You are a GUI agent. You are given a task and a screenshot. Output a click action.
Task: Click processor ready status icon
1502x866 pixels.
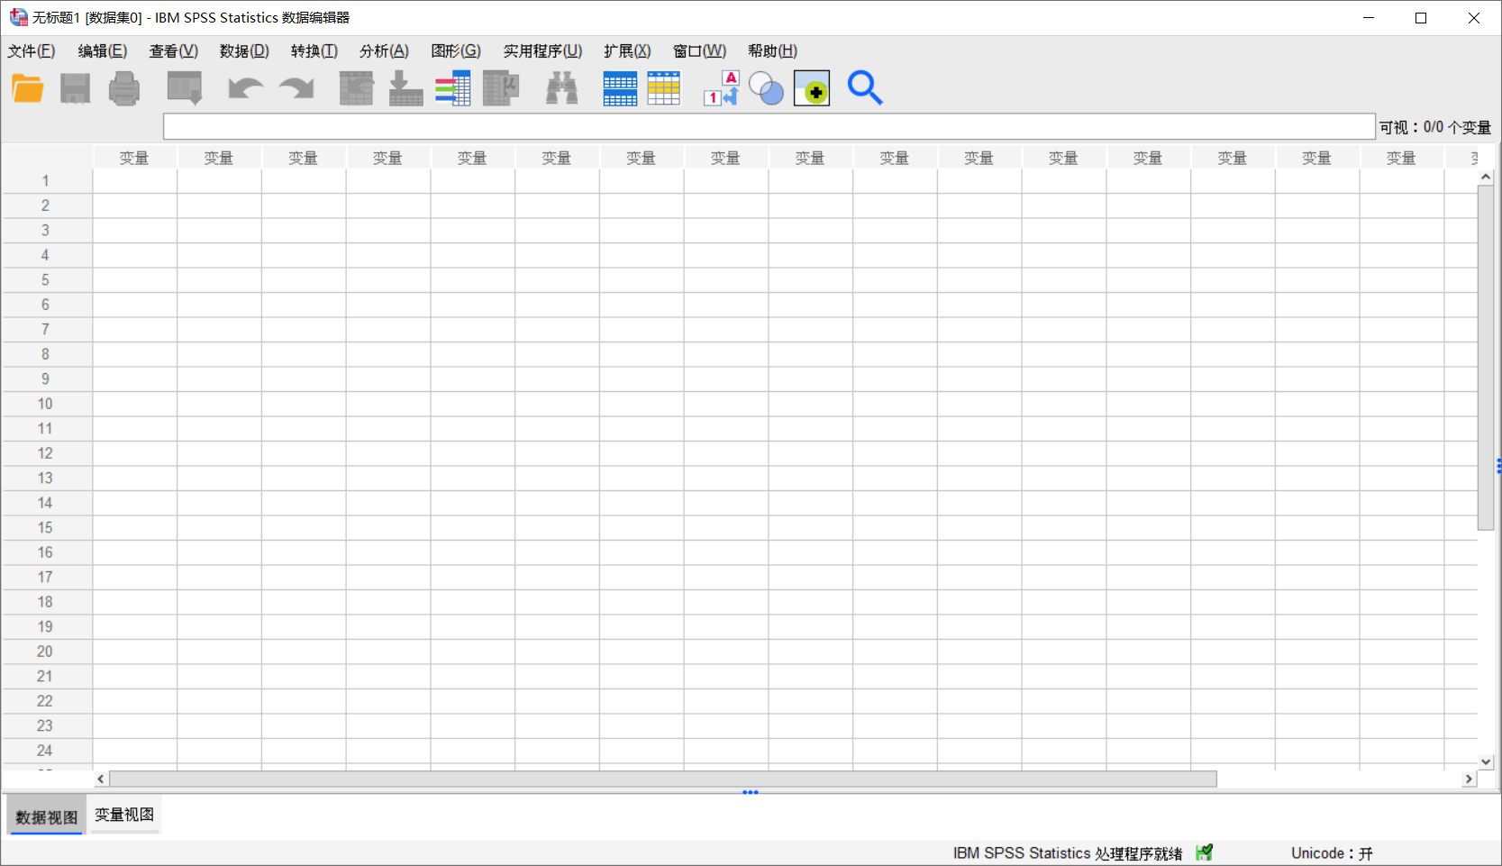point(1205,852)
